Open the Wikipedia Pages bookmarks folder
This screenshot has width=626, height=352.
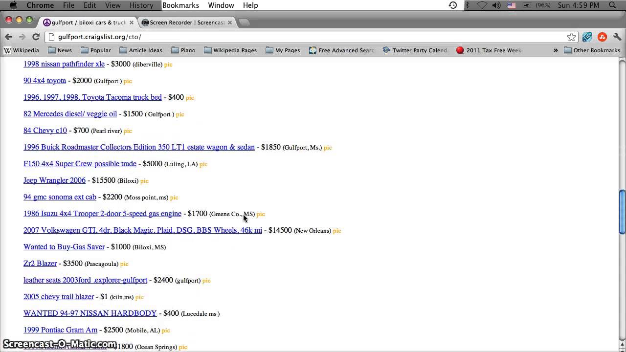(x=230, y=50)
